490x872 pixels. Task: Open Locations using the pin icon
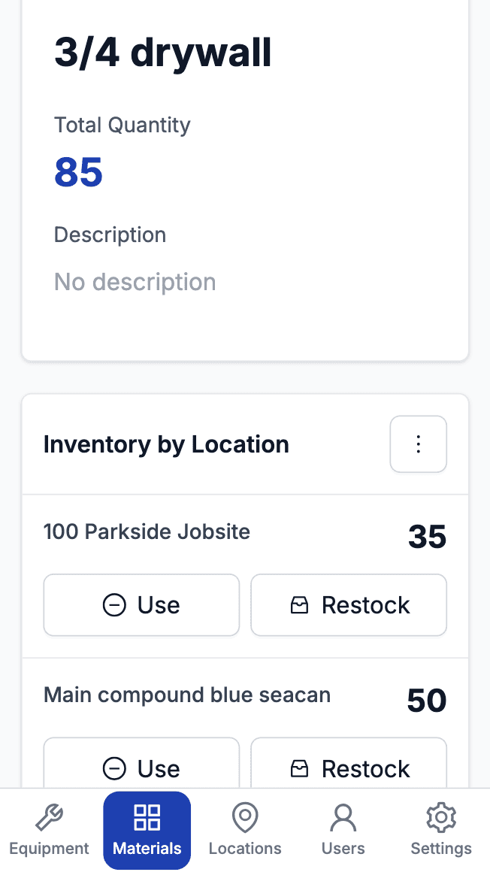[245, 817]
